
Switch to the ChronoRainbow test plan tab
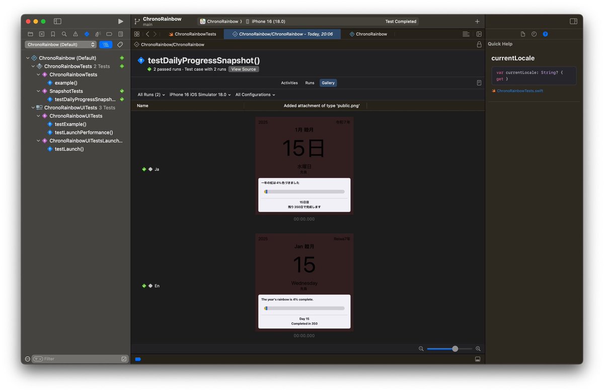(368, 34)
